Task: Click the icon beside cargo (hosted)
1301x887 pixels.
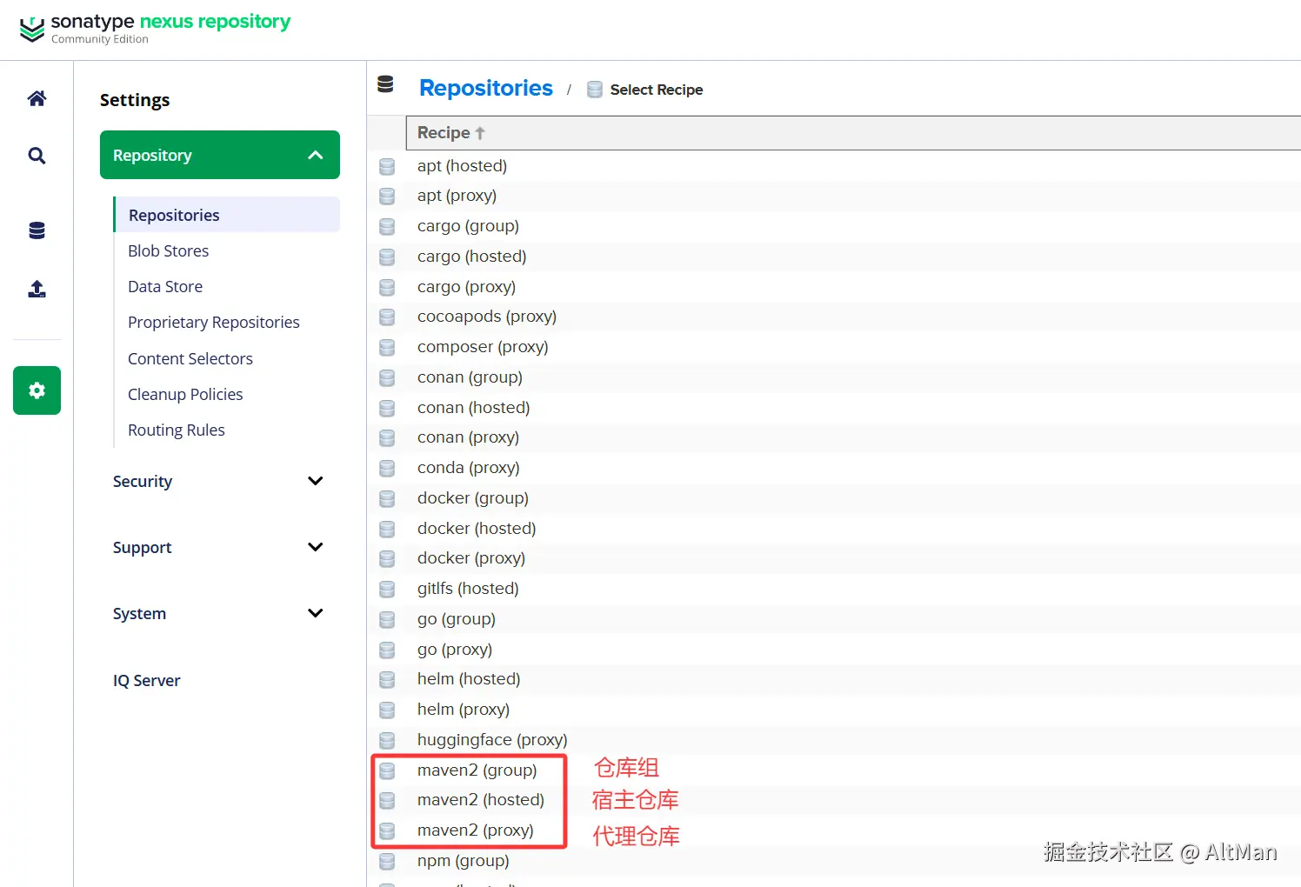Action: (x=387, y=257)
